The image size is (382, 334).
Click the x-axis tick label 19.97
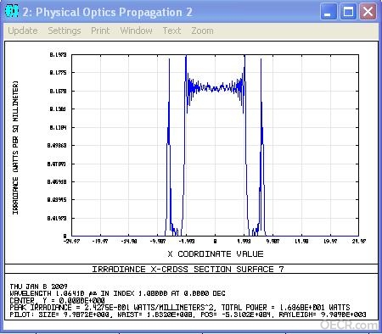pyautogui.click(x=330, y=242)
